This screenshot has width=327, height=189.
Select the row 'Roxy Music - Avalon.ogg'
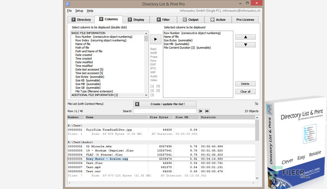click(x=161, y=159)
